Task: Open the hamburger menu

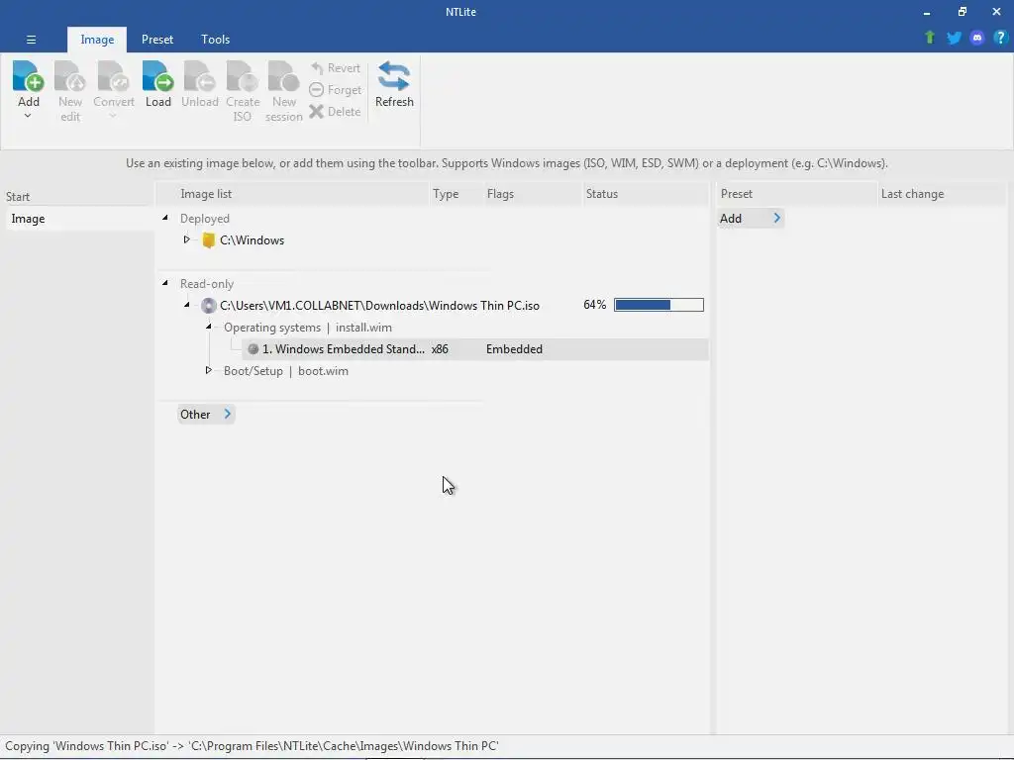Action: (x=31, y=40)
